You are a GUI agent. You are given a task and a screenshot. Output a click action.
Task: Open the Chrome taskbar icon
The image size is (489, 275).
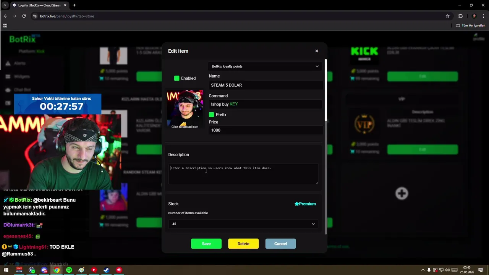coord(57,270)
